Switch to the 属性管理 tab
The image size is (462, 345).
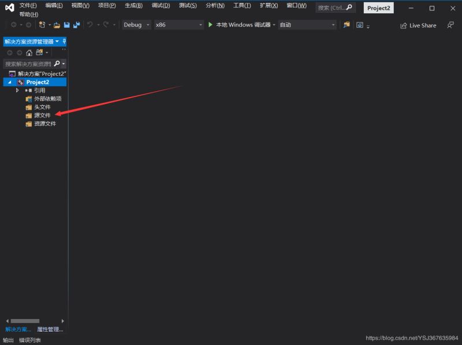coord(50,329)
